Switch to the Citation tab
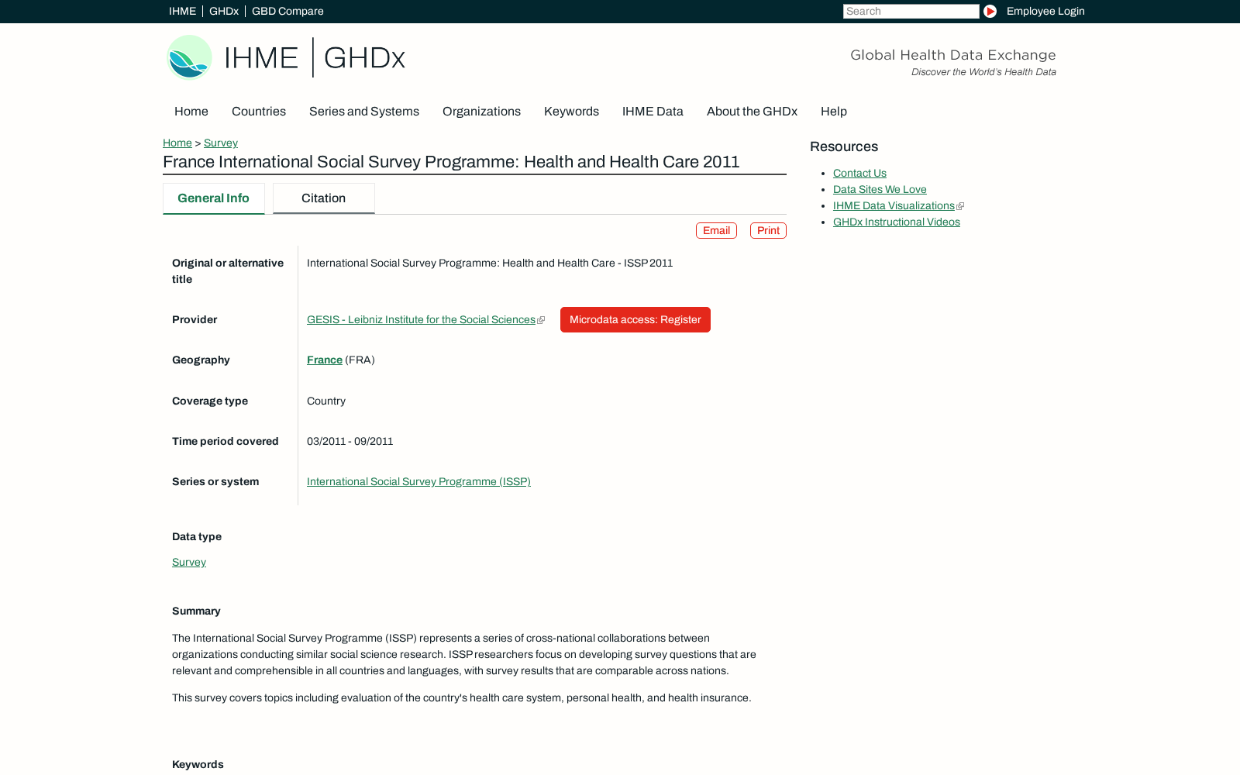1240x775 pixels. pos(323,198)
